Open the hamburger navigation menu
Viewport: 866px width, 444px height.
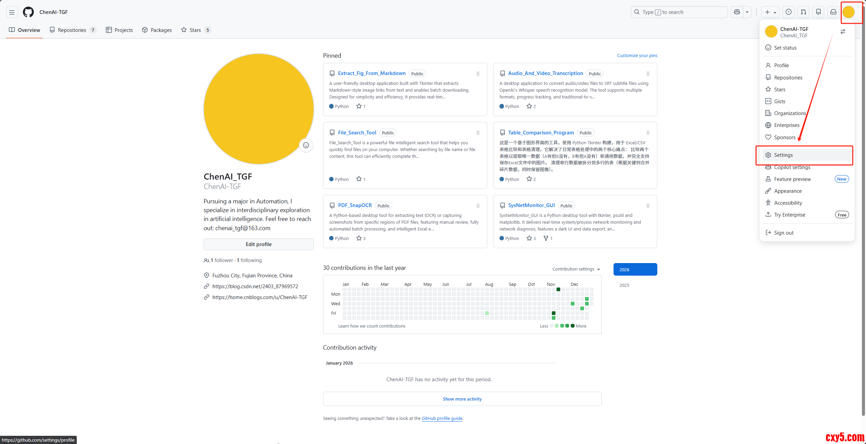12,12
